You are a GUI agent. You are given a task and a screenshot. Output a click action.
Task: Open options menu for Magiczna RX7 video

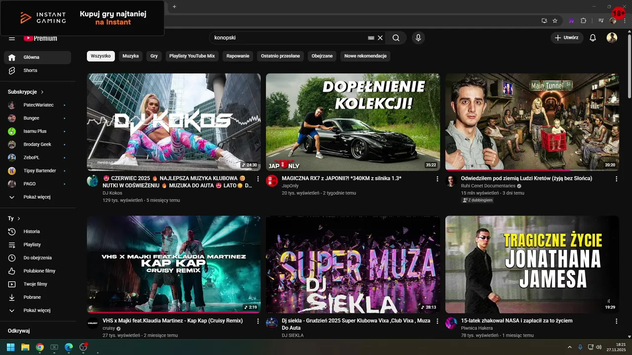(437, 179)
